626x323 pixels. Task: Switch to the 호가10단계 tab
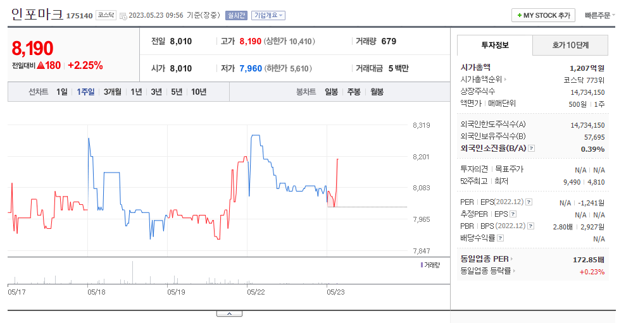click(x=570, y=45)
